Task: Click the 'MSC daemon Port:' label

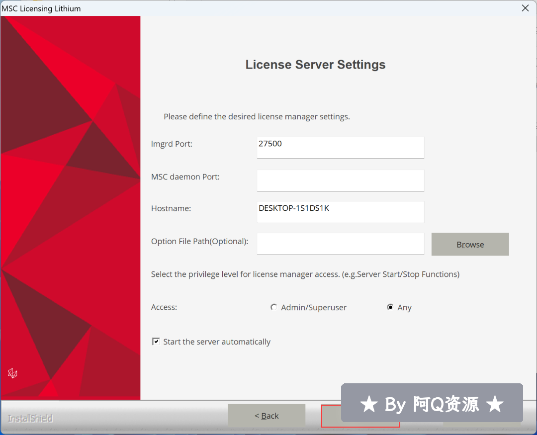Action: click(185, 177)
